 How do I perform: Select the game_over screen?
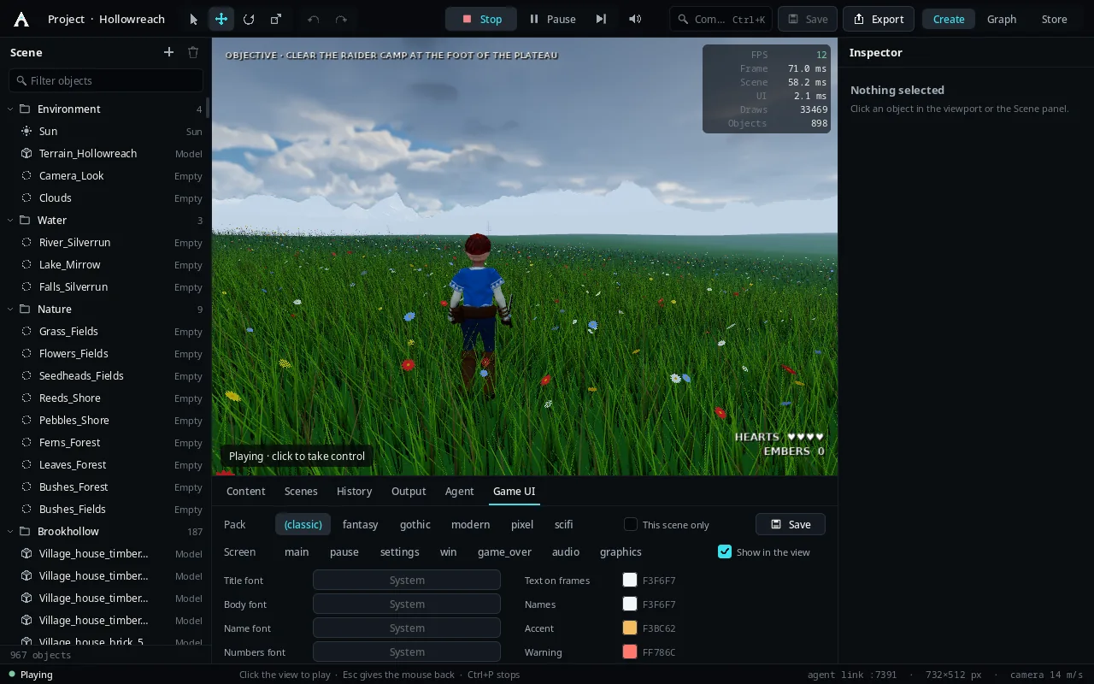click(x=504, y=551)
